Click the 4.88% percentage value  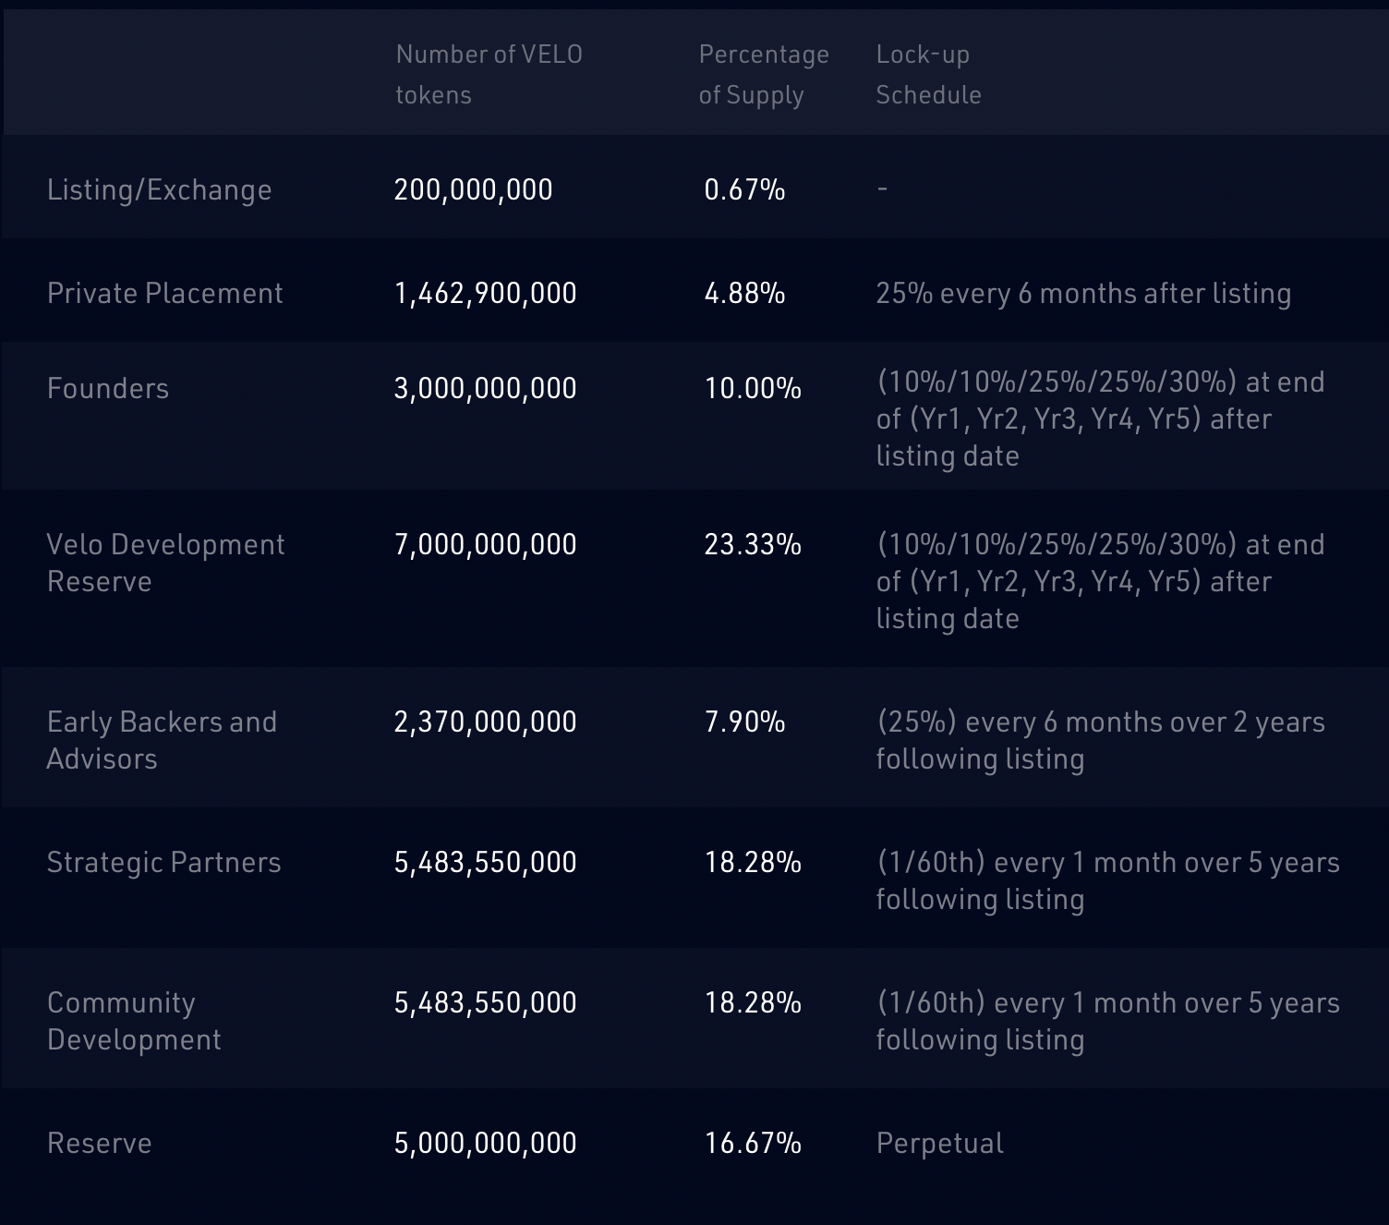click(x=743, y=293)
